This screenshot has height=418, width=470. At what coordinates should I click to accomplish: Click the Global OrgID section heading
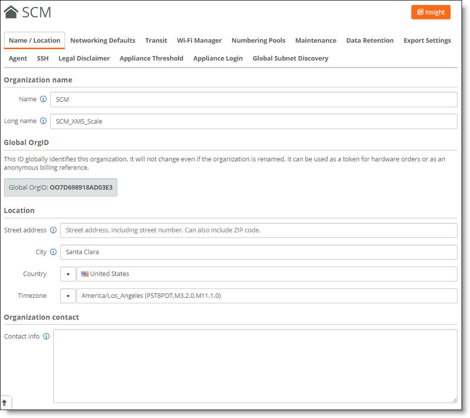(26, 142)
